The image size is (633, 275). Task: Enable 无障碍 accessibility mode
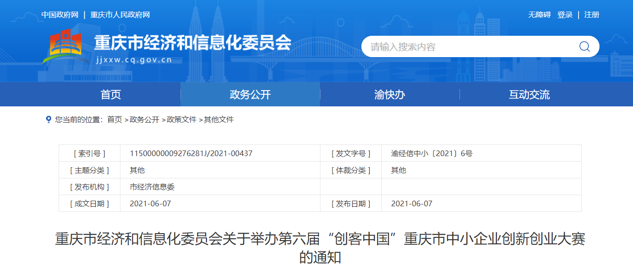539,15
